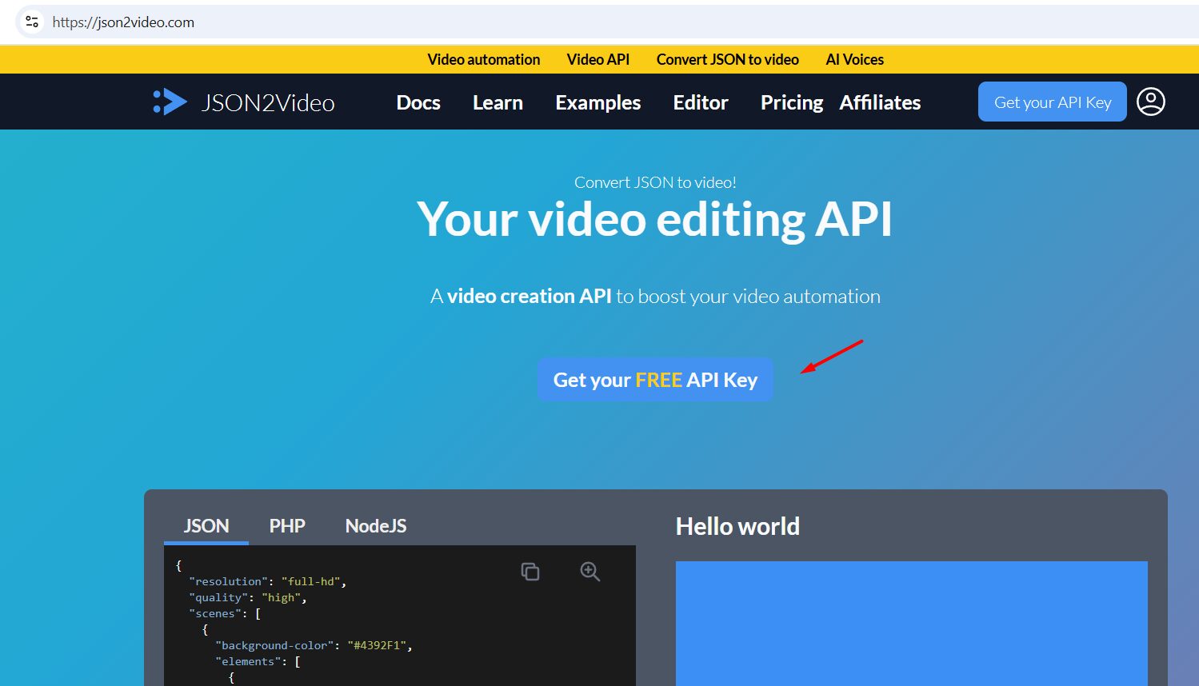Click the 'video creation API' subtitle text

click(529, 297)
